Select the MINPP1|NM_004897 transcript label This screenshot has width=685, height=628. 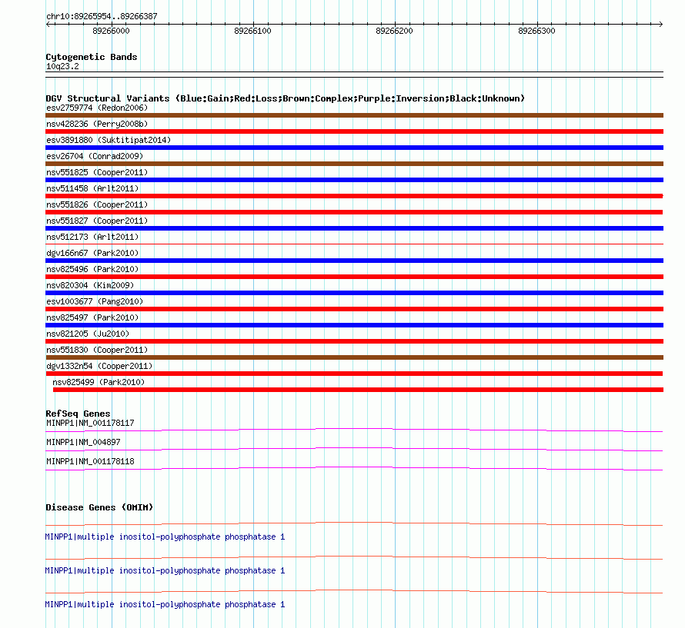click(x=83, y=442)
